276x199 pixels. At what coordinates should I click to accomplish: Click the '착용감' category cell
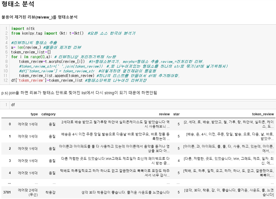click(51, 192)
